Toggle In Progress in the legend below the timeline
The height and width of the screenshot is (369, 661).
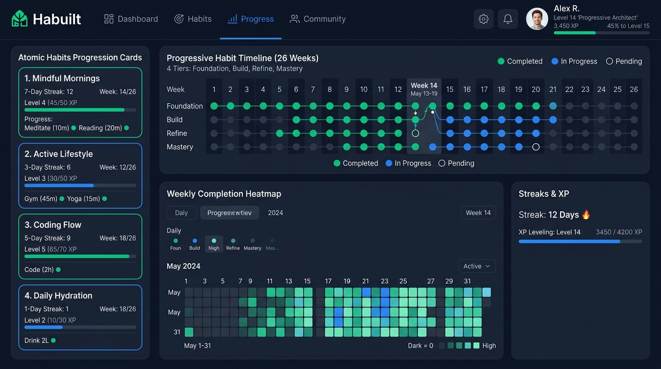click(408, 163)
